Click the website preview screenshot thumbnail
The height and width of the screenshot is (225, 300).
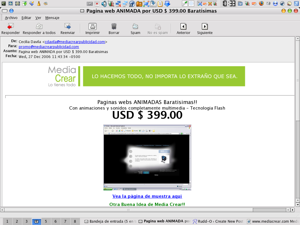click(x=147, y=157)
